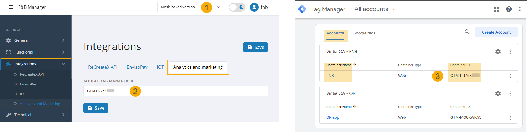Screen dimensions: 527x133
Task: Click the Save button below the ID field
Action: tap(96, 108)
